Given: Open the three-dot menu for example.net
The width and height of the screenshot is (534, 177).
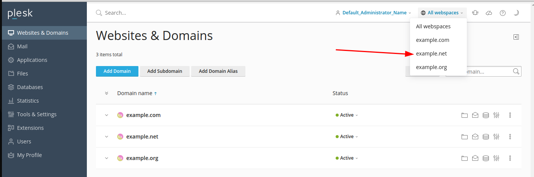Looking at the screenshot, I should point(510,137).
